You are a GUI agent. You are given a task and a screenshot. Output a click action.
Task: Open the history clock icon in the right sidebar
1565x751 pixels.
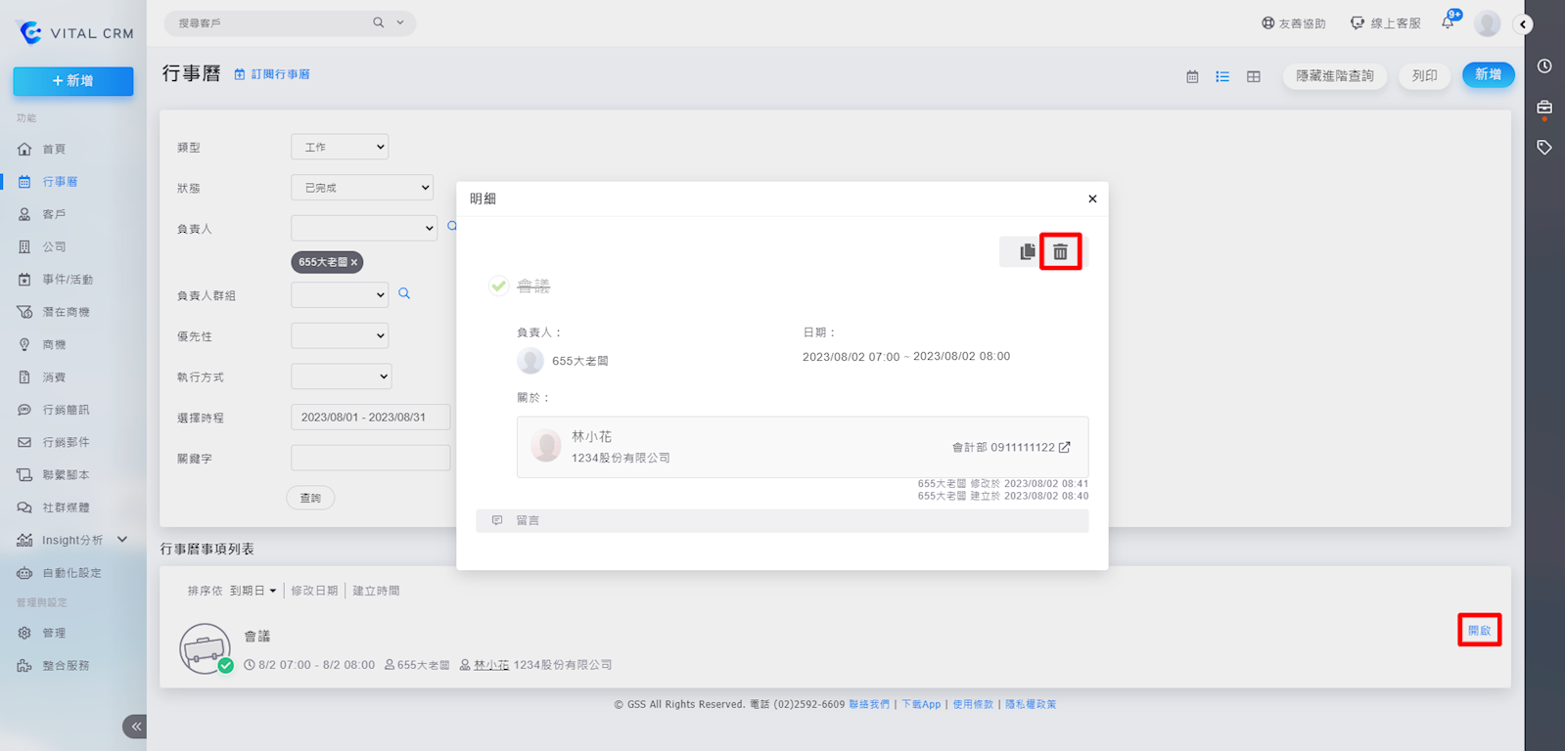tap(1544, 66)
